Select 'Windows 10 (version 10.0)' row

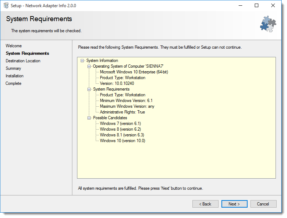point(123,141)
